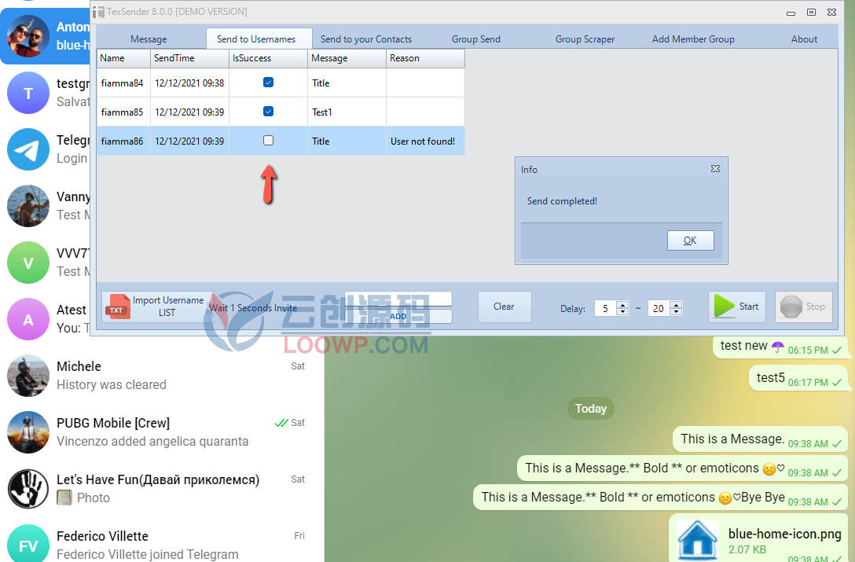Screen dimensions: 855x562
Task: Decrease the maximum delay value of 20
Action: (x=676, y=312)
